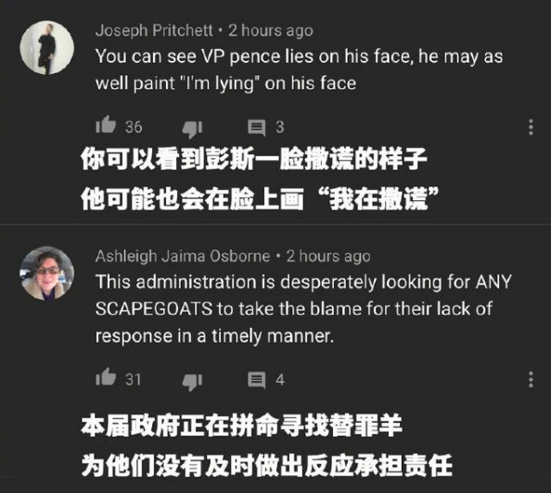Open Ashleigh Jaima Osborne's profile picture
551x493 pixels.
[x=47, y=273]
